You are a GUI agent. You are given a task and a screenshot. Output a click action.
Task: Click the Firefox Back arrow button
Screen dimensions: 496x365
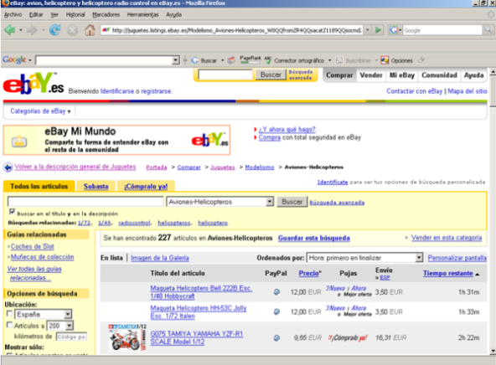[9, 30]
